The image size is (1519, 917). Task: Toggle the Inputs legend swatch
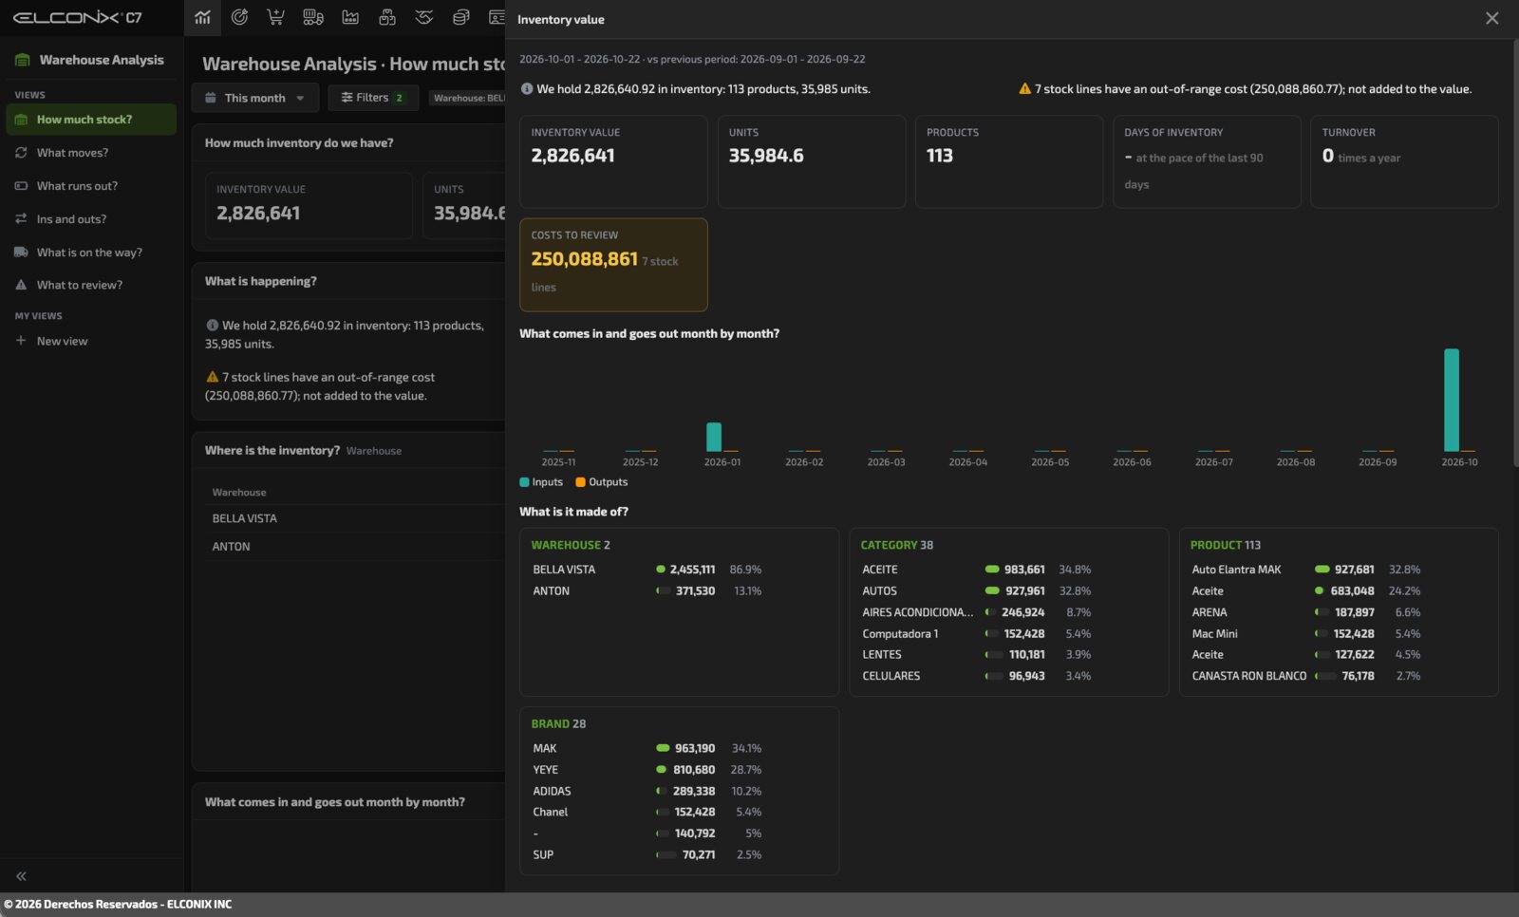pos(524,482)
